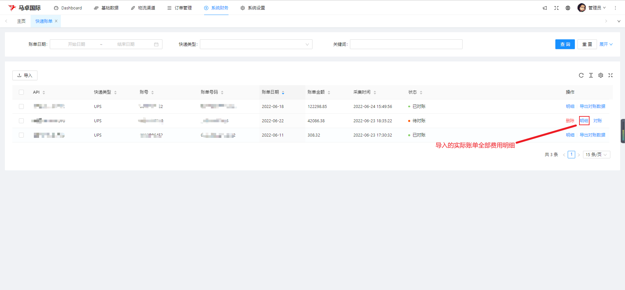The height and width of the screenshot is (290, 625).
Task: Close the 快递账单 tab
Action: click(56, 21)
